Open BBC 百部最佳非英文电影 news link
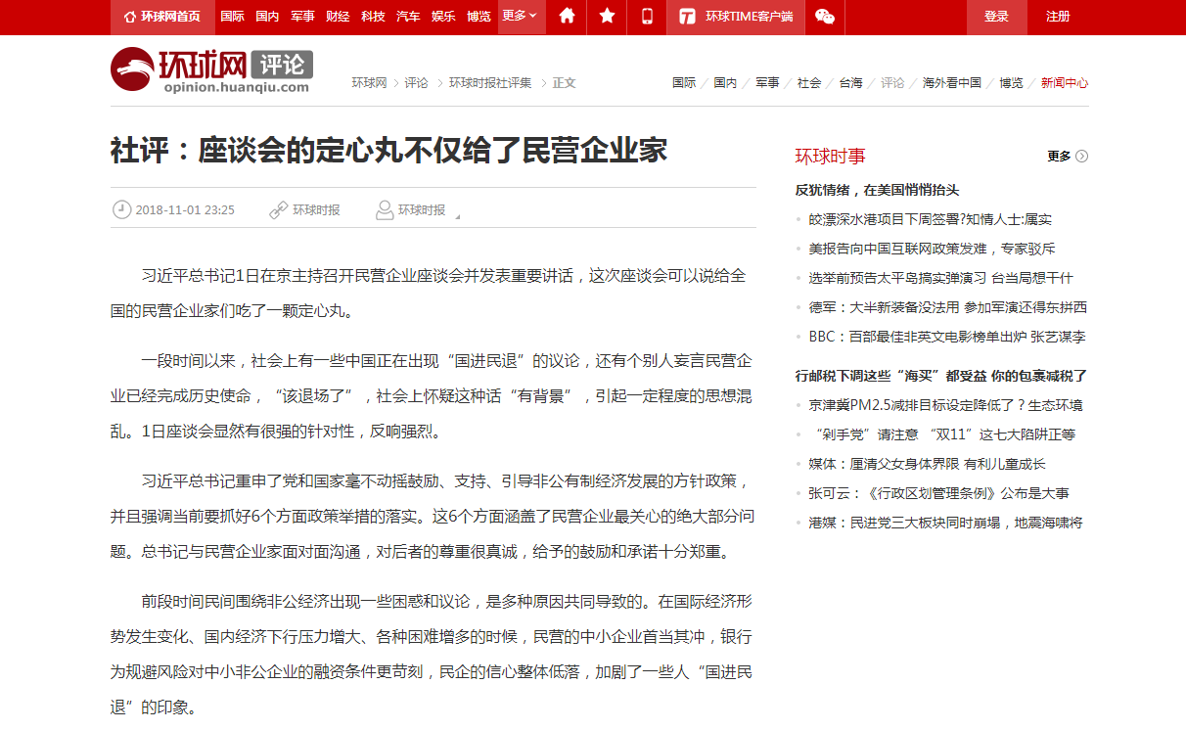The width and height of the screenshot is (1186, 730). [x=946, y=337]
